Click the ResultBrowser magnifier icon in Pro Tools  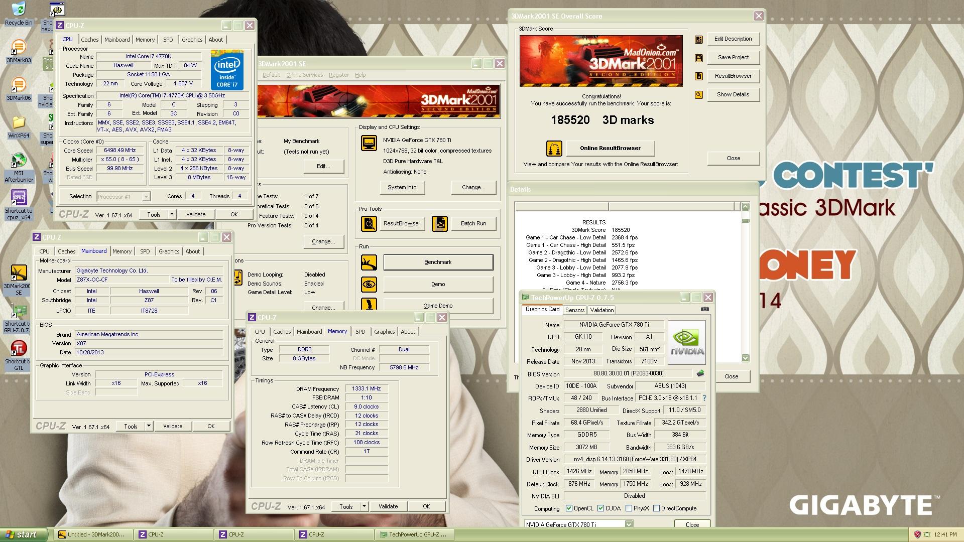(x=369, y=223)
